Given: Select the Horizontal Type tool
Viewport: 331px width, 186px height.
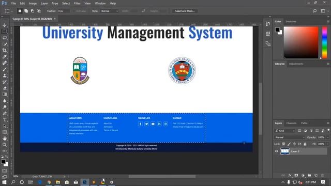Looking at the screenshot, I should [x=5, y=119].
